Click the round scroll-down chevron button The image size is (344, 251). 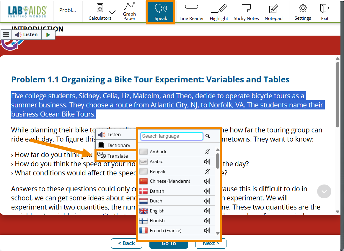click(x=324, y=192)
